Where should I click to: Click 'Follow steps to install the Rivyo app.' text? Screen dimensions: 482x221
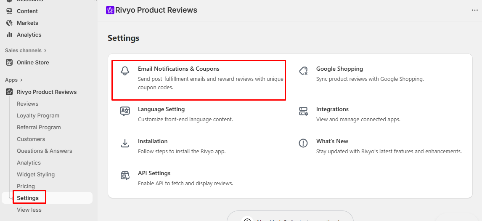tap(182, 152)
